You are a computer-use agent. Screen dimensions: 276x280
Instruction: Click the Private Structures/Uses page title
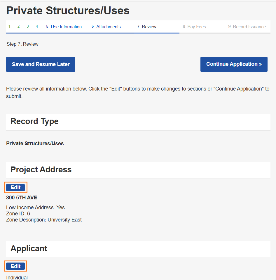coord(68,11)
